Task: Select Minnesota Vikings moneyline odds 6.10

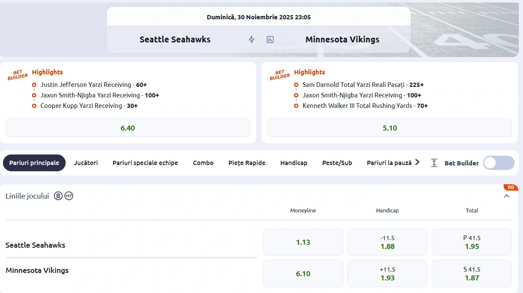Action: [x=303, y=273]
